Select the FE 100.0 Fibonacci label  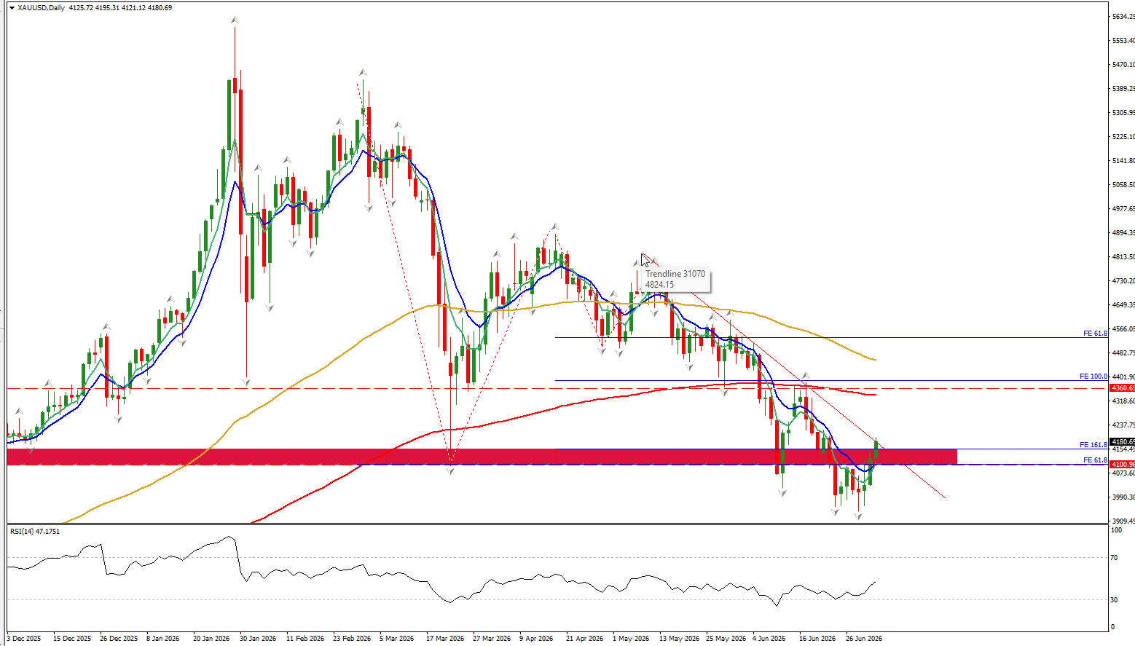pyautogui.click(x=1093, y=377)
